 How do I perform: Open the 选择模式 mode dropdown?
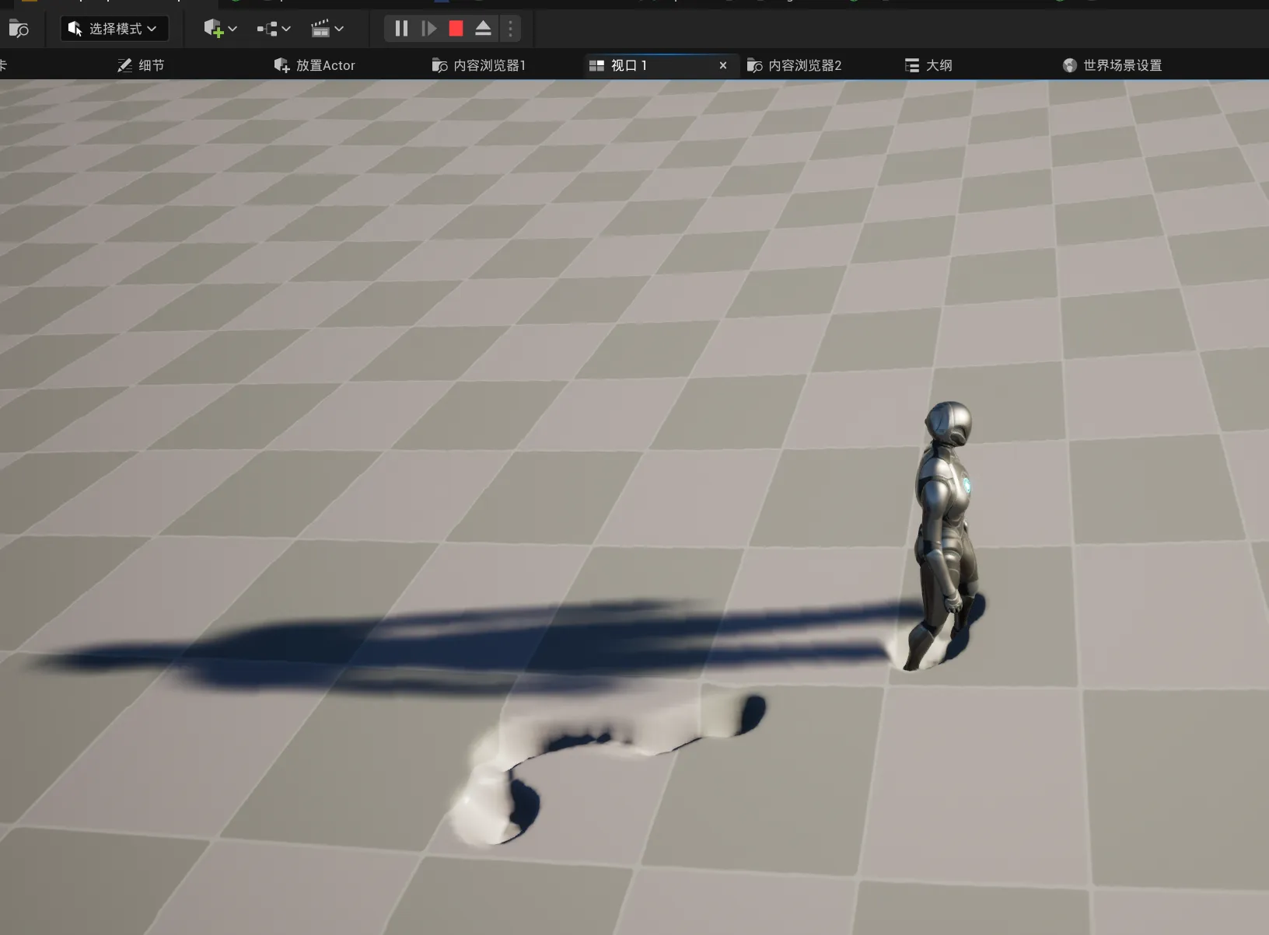click(114, 29)
